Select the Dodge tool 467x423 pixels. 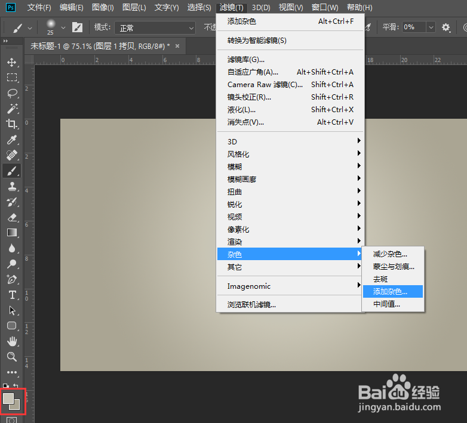(11, 264)
